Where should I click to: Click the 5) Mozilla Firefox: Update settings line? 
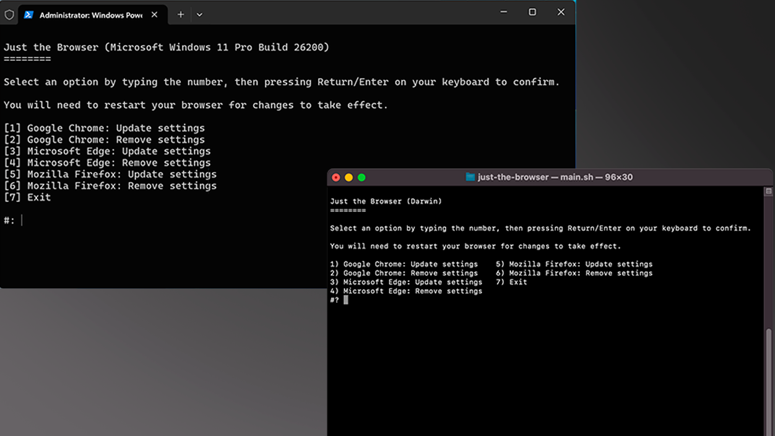click(574, 264)
